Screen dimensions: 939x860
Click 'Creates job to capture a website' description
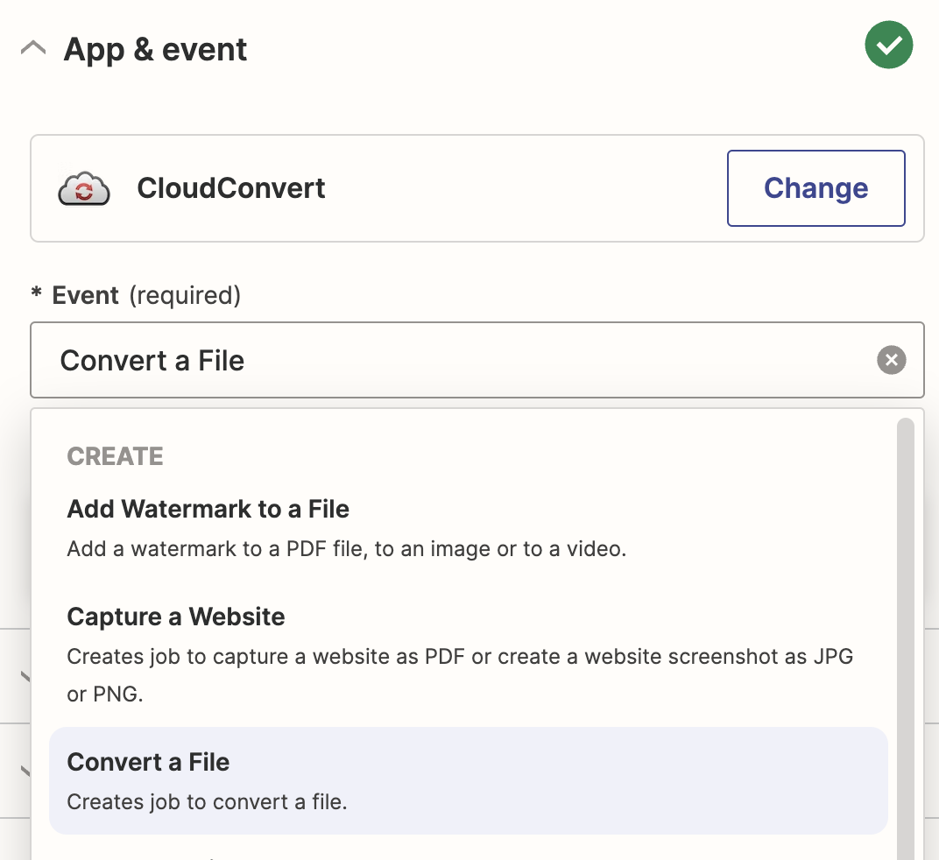460,675
